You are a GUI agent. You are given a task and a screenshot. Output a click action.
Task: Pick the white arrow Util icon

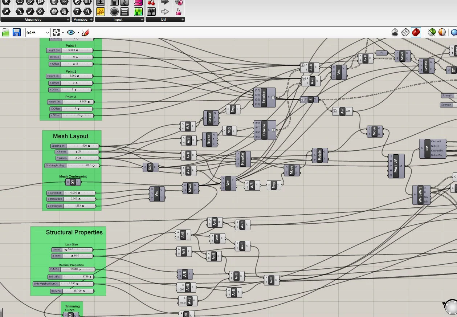click(x=165, y=12)
